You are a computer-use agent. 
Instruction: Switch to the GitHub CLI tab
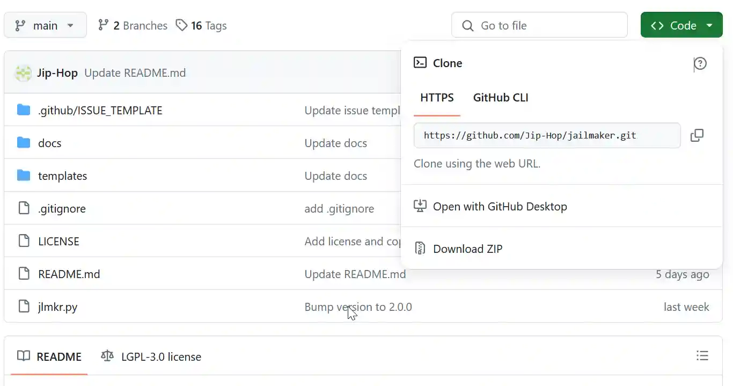[x=500, y=98]
